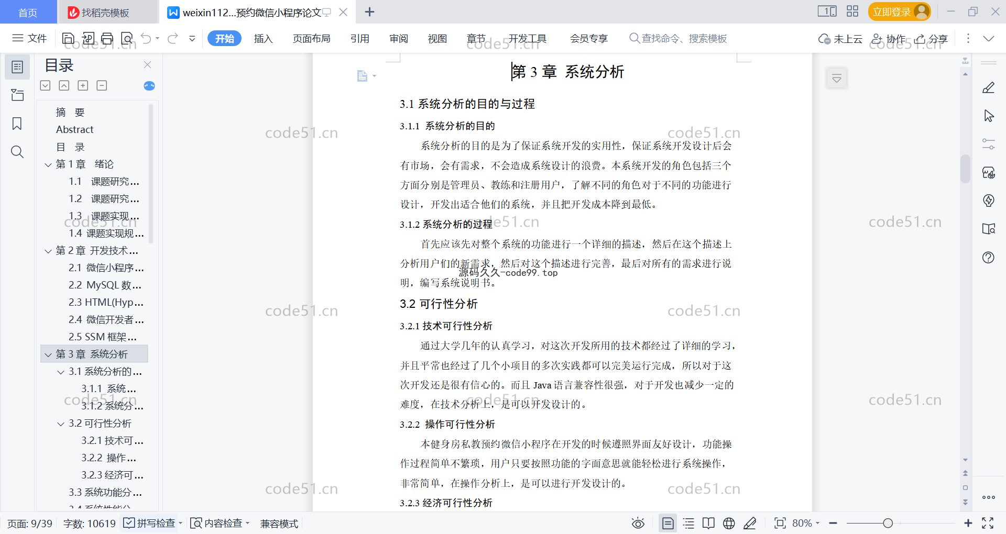Collapse the 第1章 绪论 outline node
The height and width of the screenshot is (534, 1006).
[48, 165]
